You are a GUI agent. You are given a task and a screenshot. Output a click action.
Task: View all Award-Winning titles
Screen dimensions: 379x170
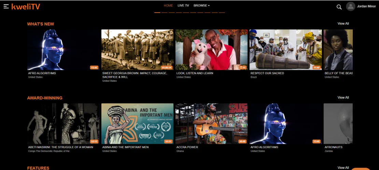pyautogui.click(x=343, y=97)
